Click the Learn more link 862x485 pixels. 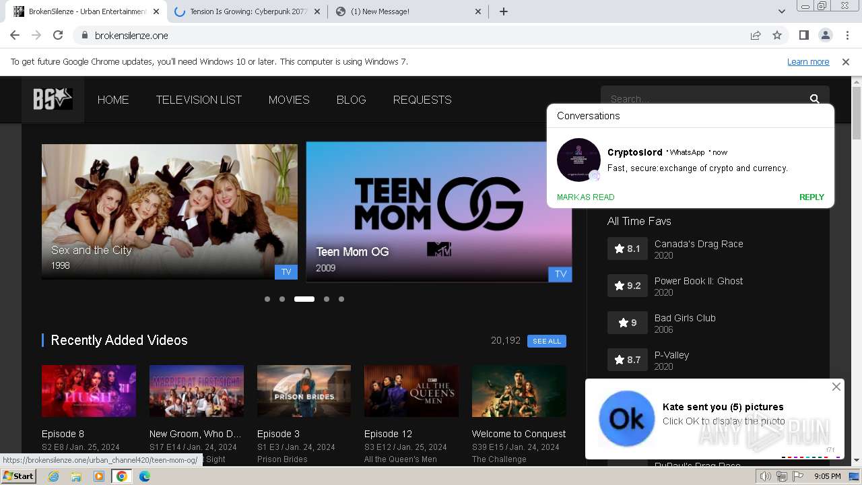[x=808, y=61]
